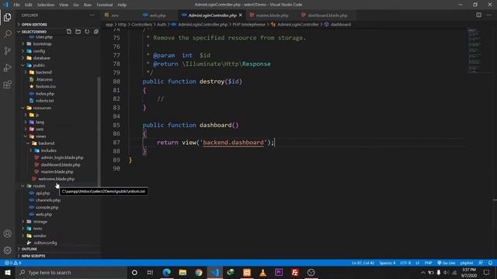Open the Edit menu
Screen dimensions: 497x279
pos(29,5)
